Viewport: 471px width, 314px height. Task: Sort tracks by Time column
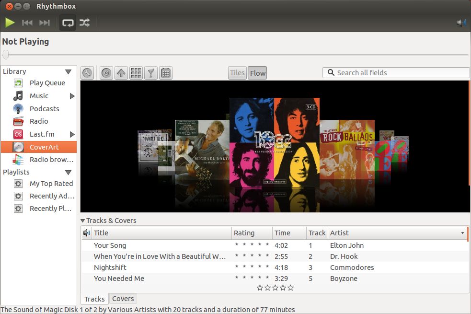(x=289, y=233)
